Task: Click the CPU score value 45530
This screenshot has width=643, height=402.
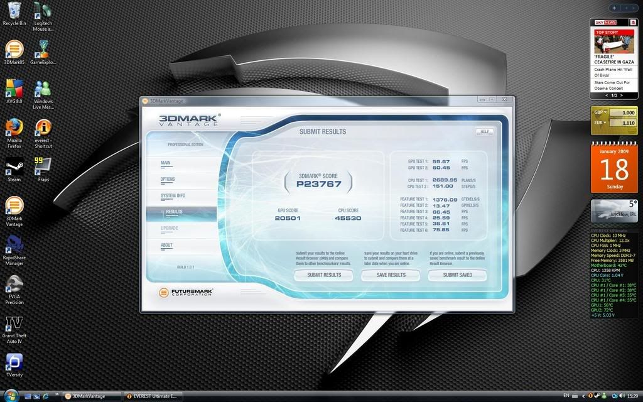Action: 348,218
